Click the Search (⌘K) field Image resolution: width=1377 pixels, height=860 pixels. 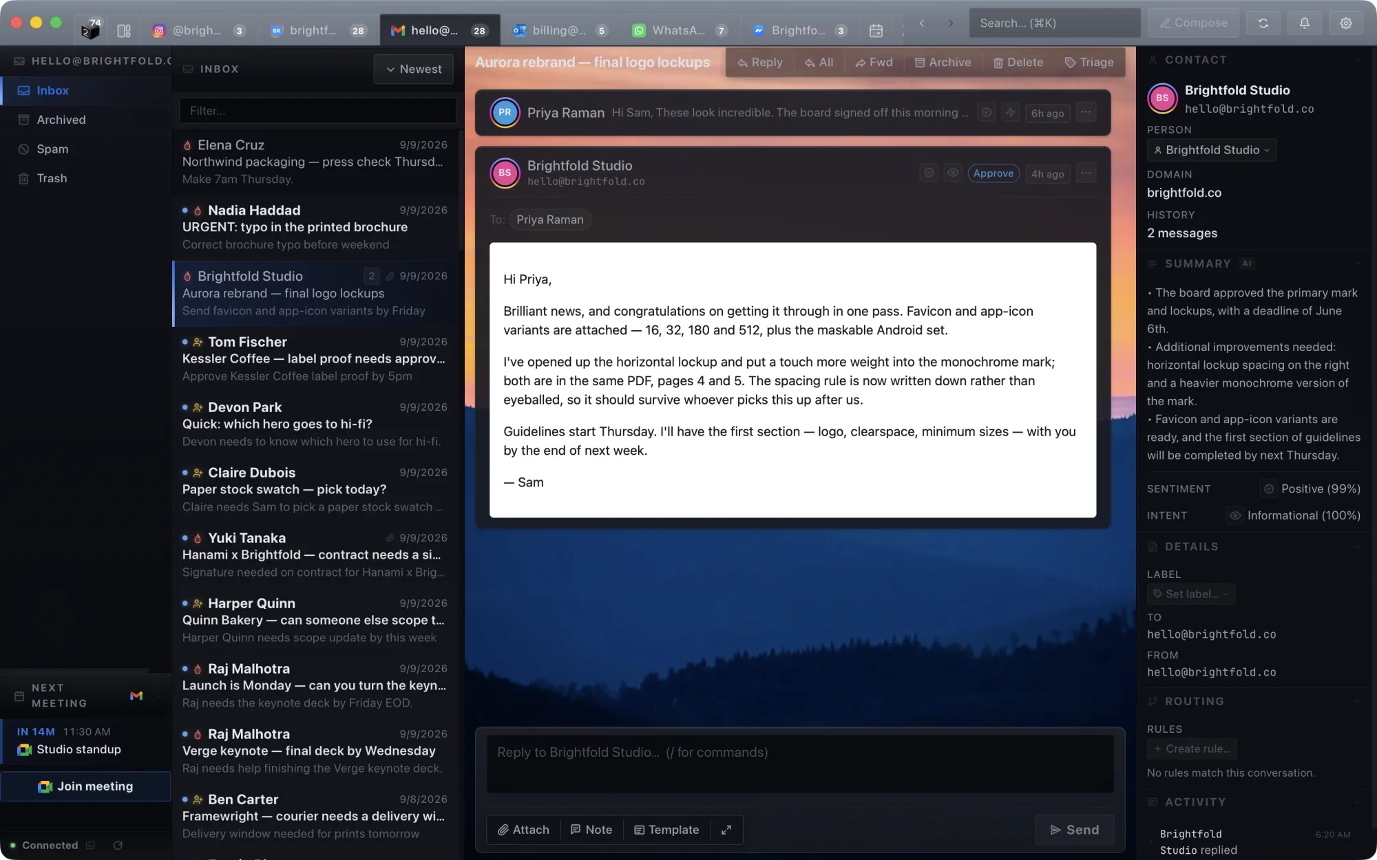point(1055,23)
